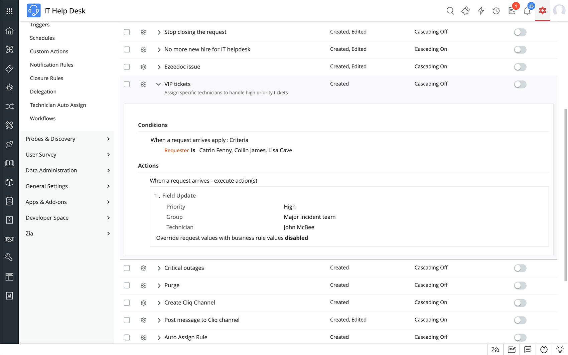Select Technician Auto Assign menu item
Screen dimensions: 568x355
(58, 105)
